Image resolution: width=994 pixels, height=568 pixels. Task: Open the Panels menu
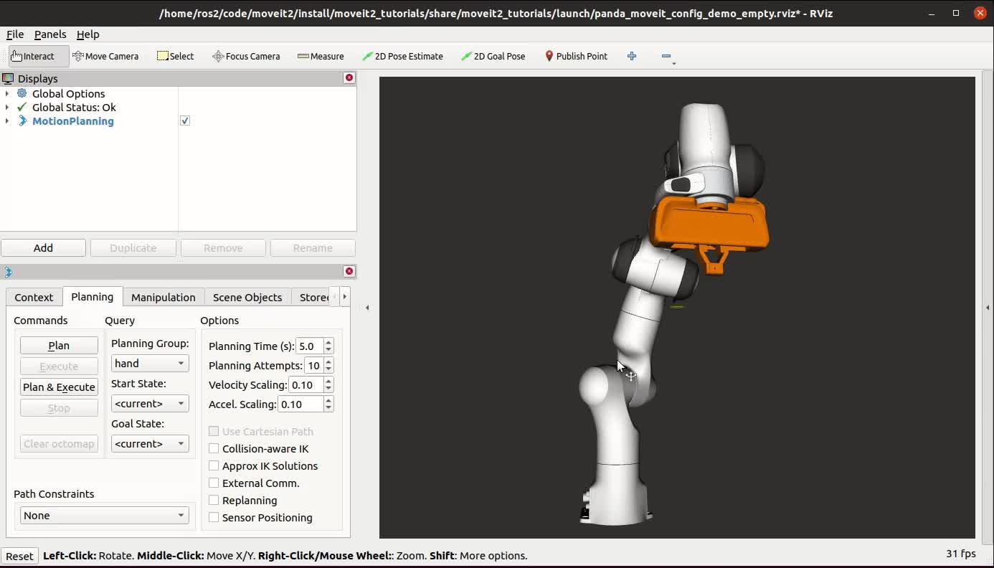[x=50, y=34]
